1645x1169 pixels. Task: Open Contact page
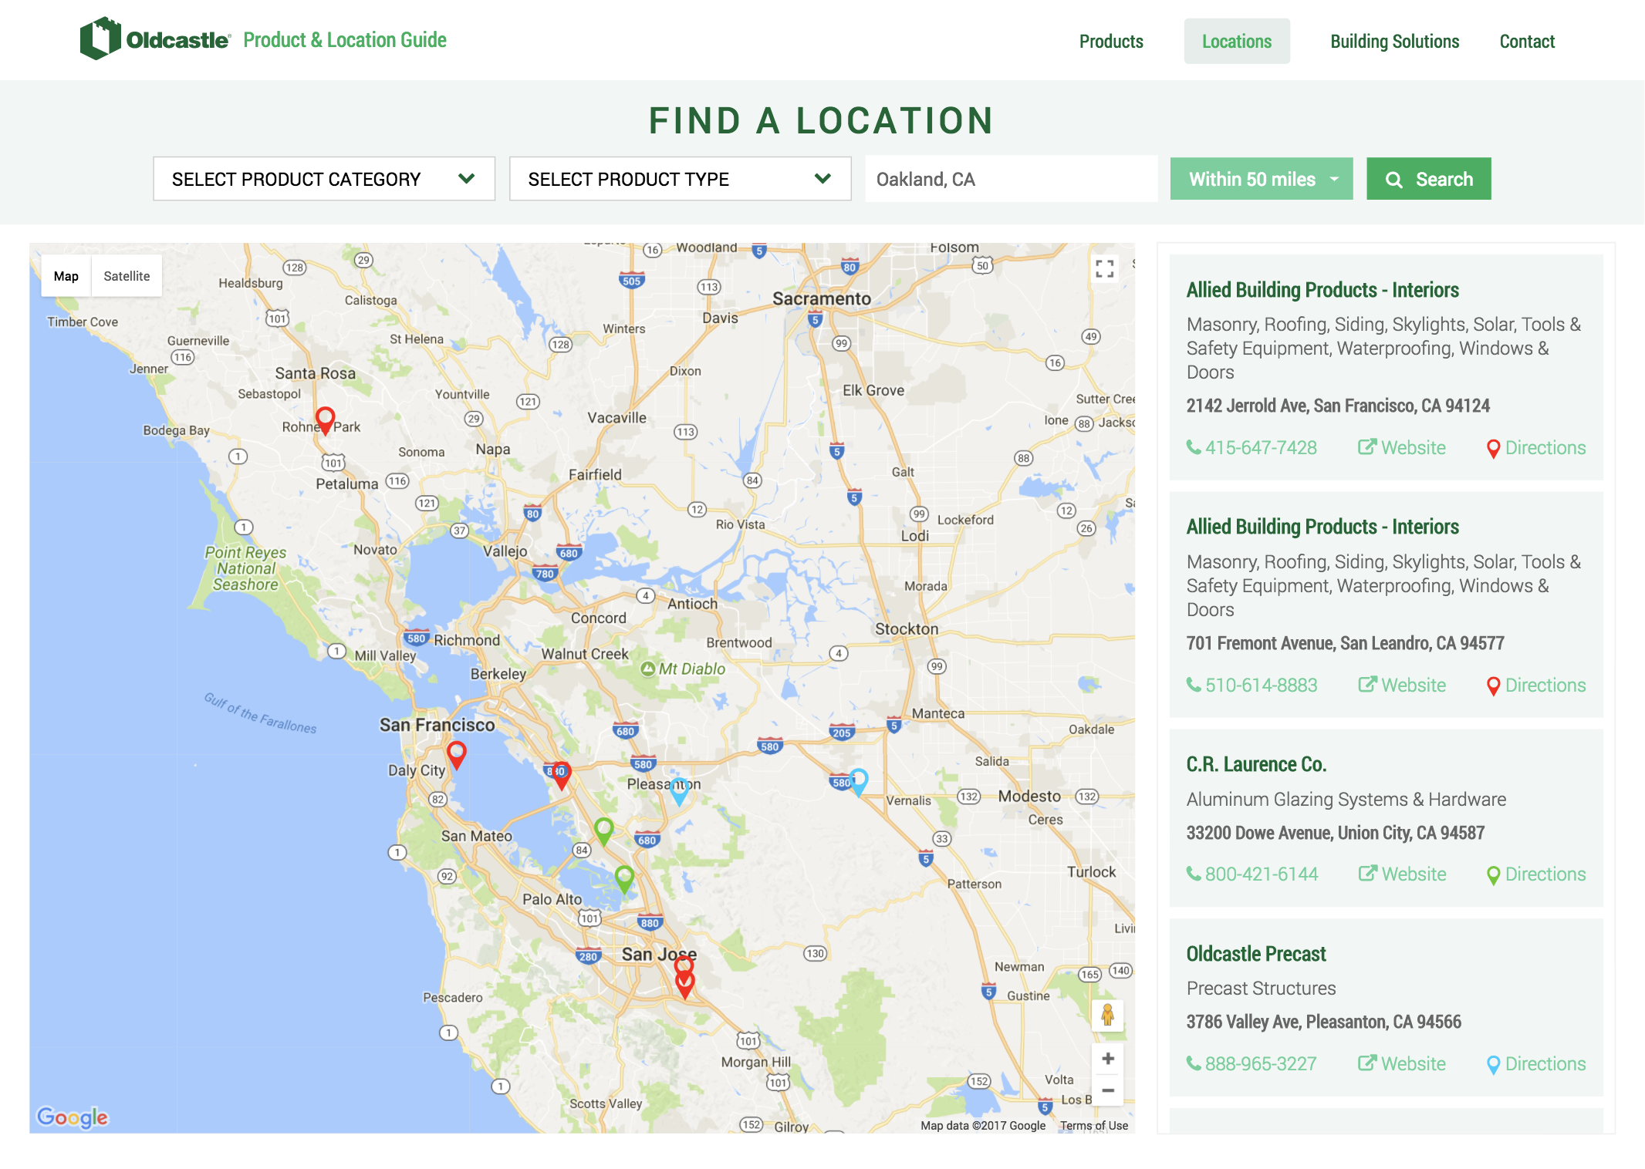pyautogui.click(x=1527, y=42)
